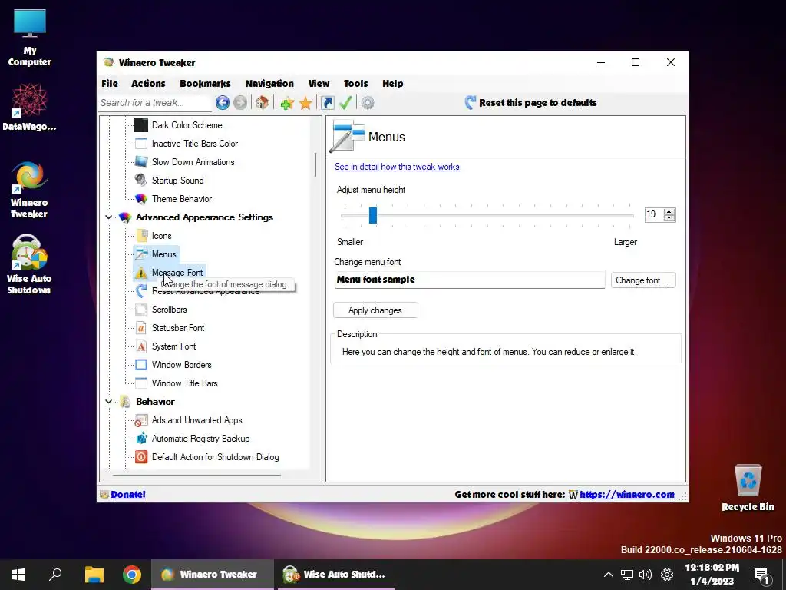Click the volume speaker tray icon
Image resolution: width=786 pixels, height=590 pixels.
[x=646, y=575]
